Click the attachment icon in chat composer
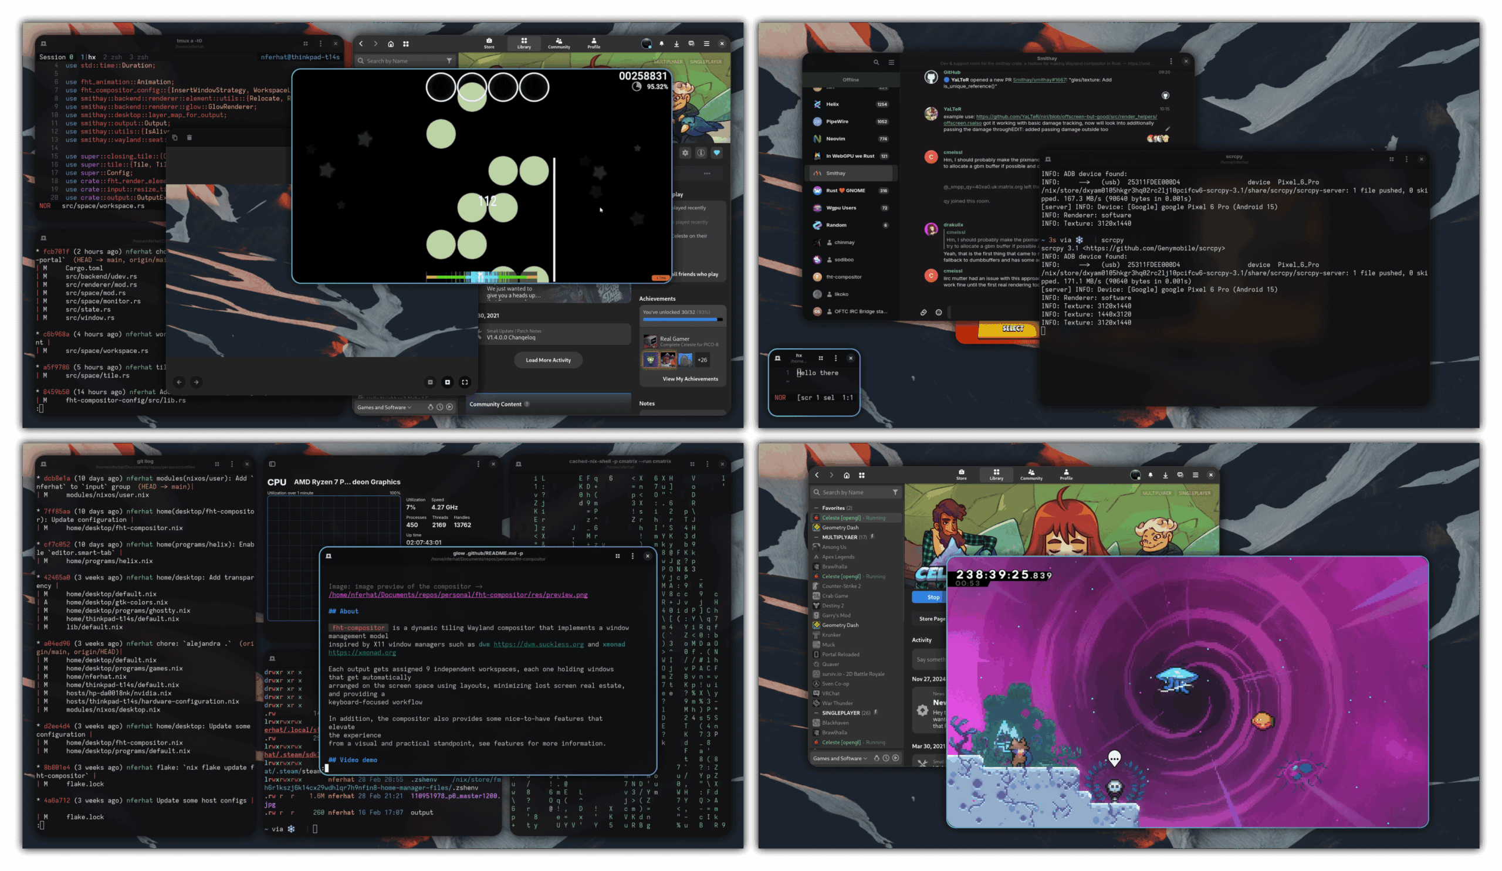 point(923,312)
